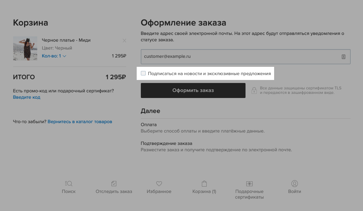Go to Избранное heart icon
Screen dimensions: 363x211
coord(159,184)
